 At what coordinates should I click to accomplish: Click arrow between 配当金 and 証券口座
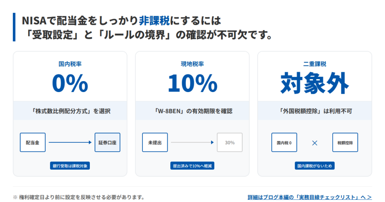70,142
